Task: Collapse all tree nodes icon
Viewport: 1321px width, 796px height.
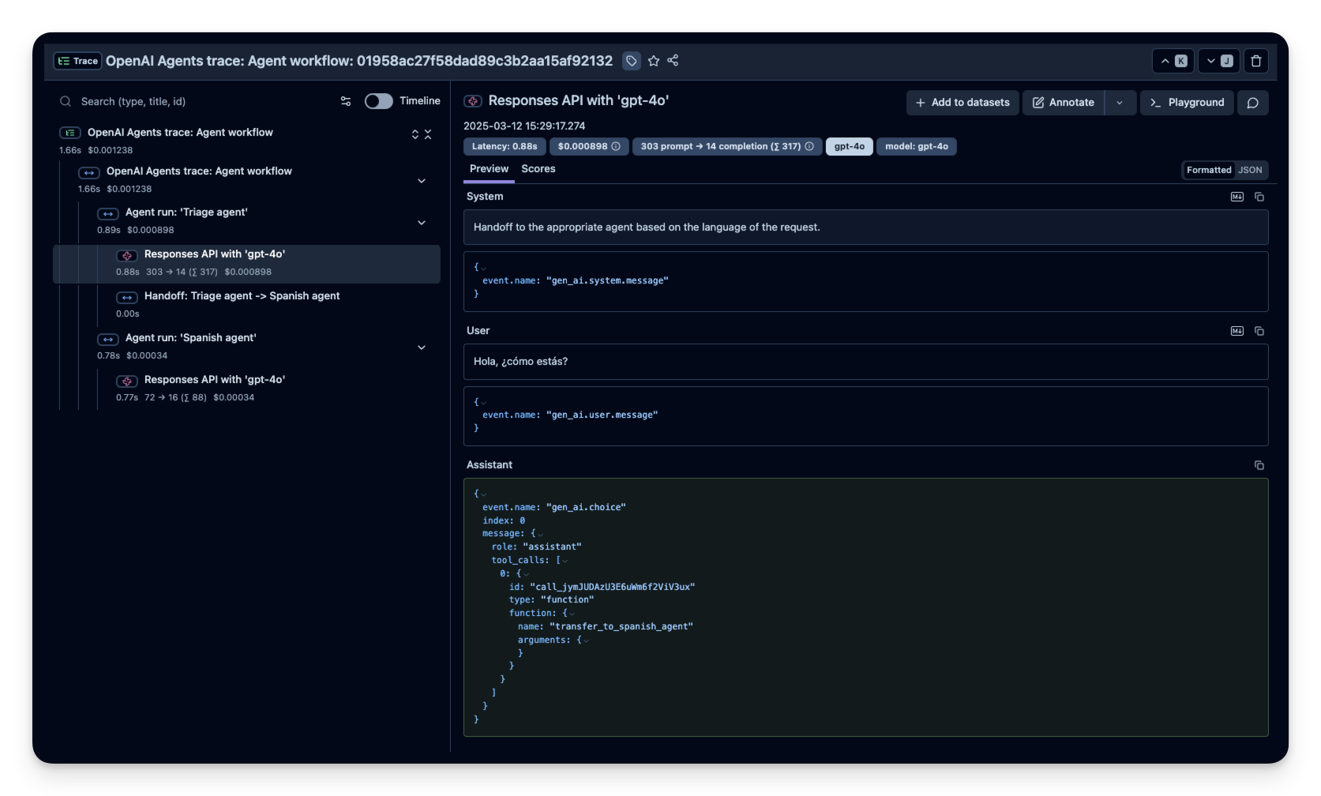Action: click(428, 134)
